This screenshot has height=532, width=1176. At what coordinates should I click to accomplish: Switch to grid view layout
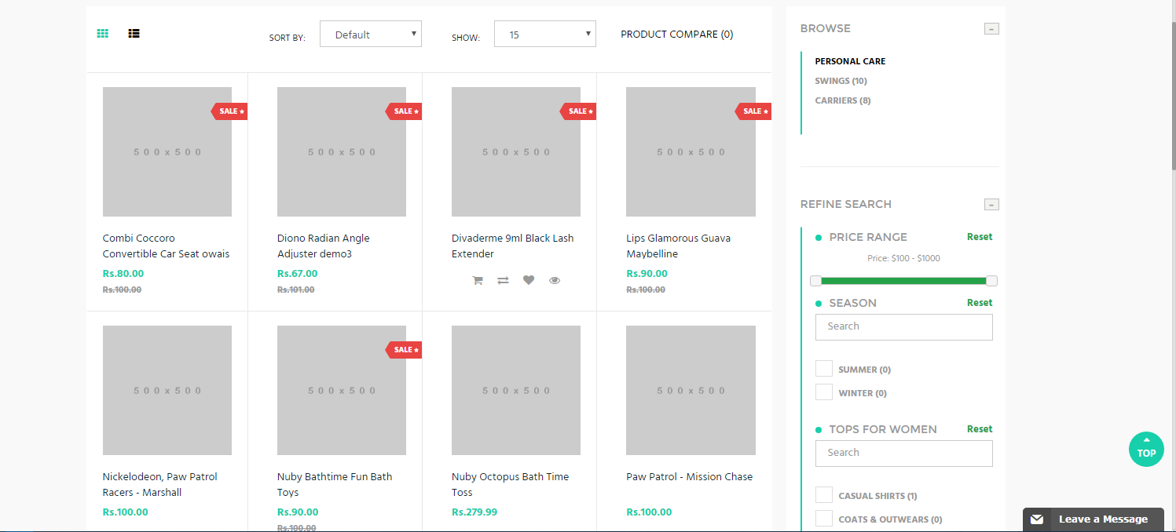click(x=103, y=34)
